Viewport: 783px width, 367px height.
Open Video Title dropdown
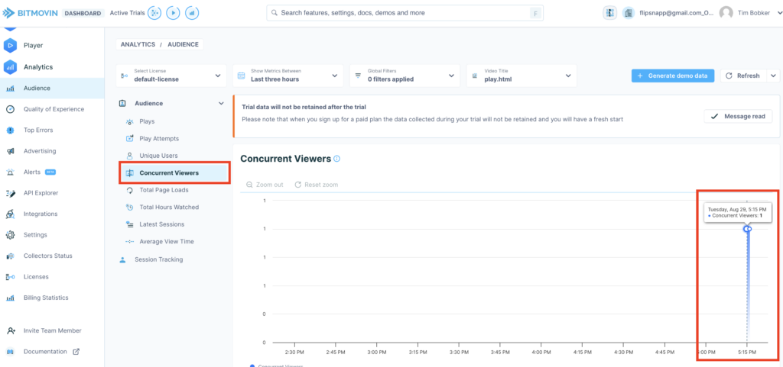pyautogui.click(x=521, y=76)
